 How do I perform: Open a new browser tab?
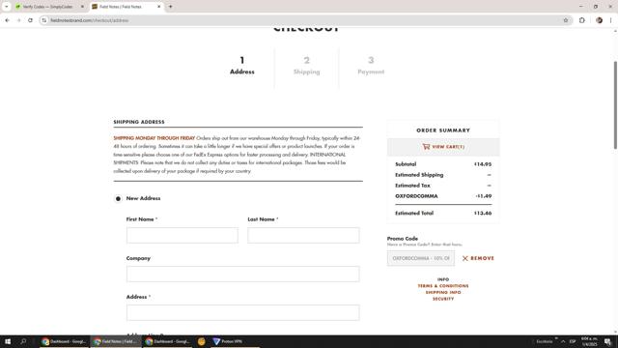[170, 7]
